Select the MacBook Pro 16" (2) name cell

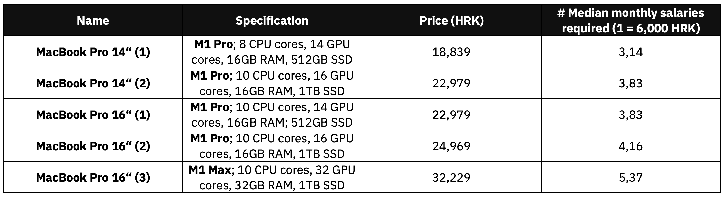tap(93, 146)
